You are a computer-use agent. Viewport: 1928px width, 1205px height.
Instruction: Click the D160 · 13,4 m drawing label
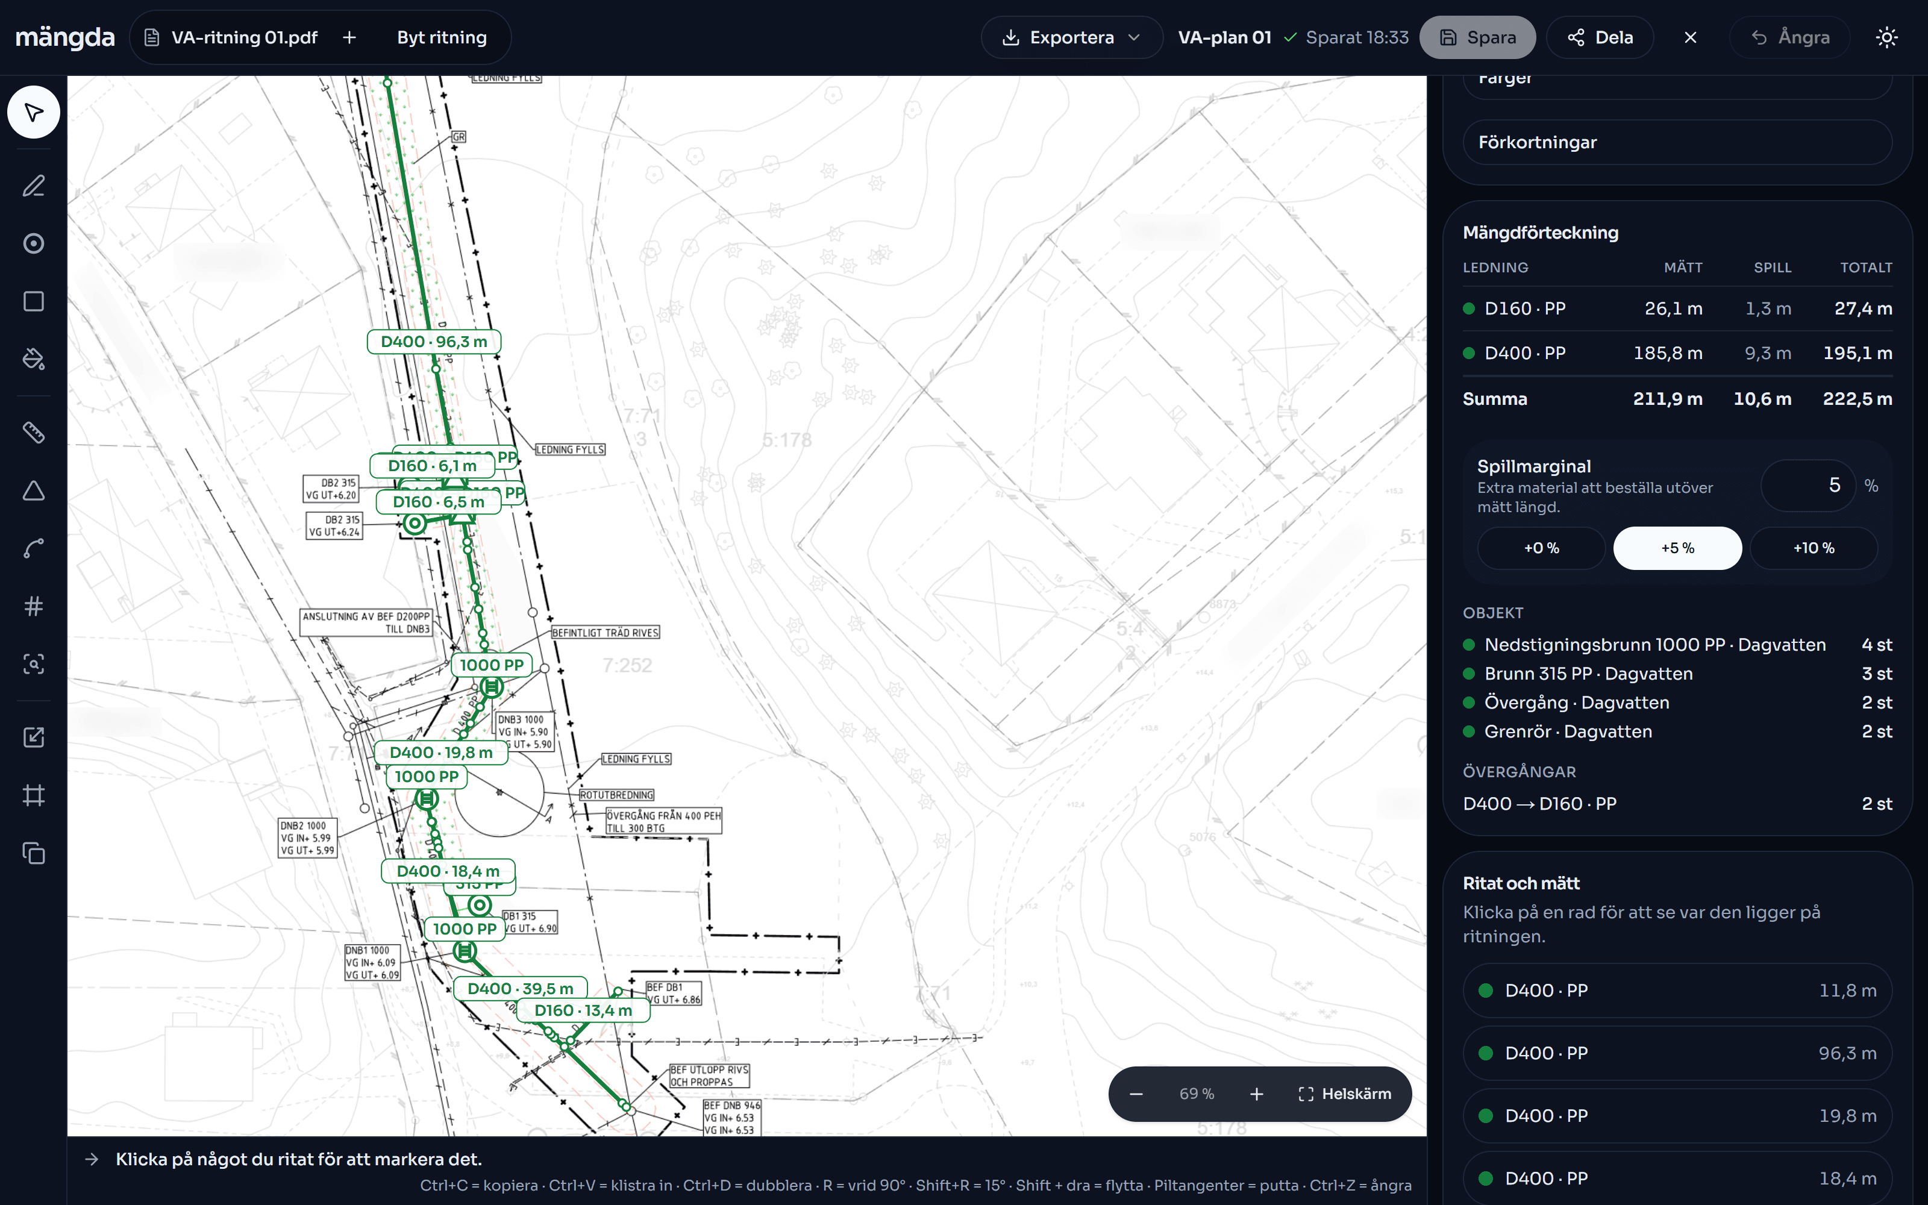(583, 1010)
